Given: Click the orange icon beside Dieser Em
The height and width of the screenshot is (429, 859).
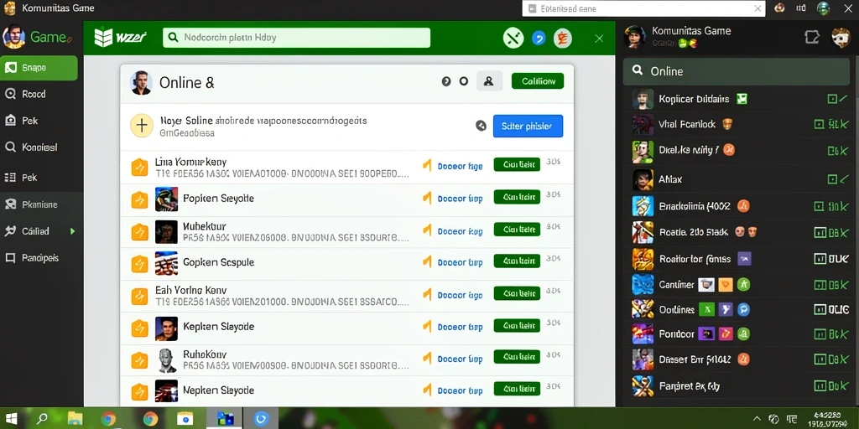Looking at the screenshot, I should [x=744, y=359].
